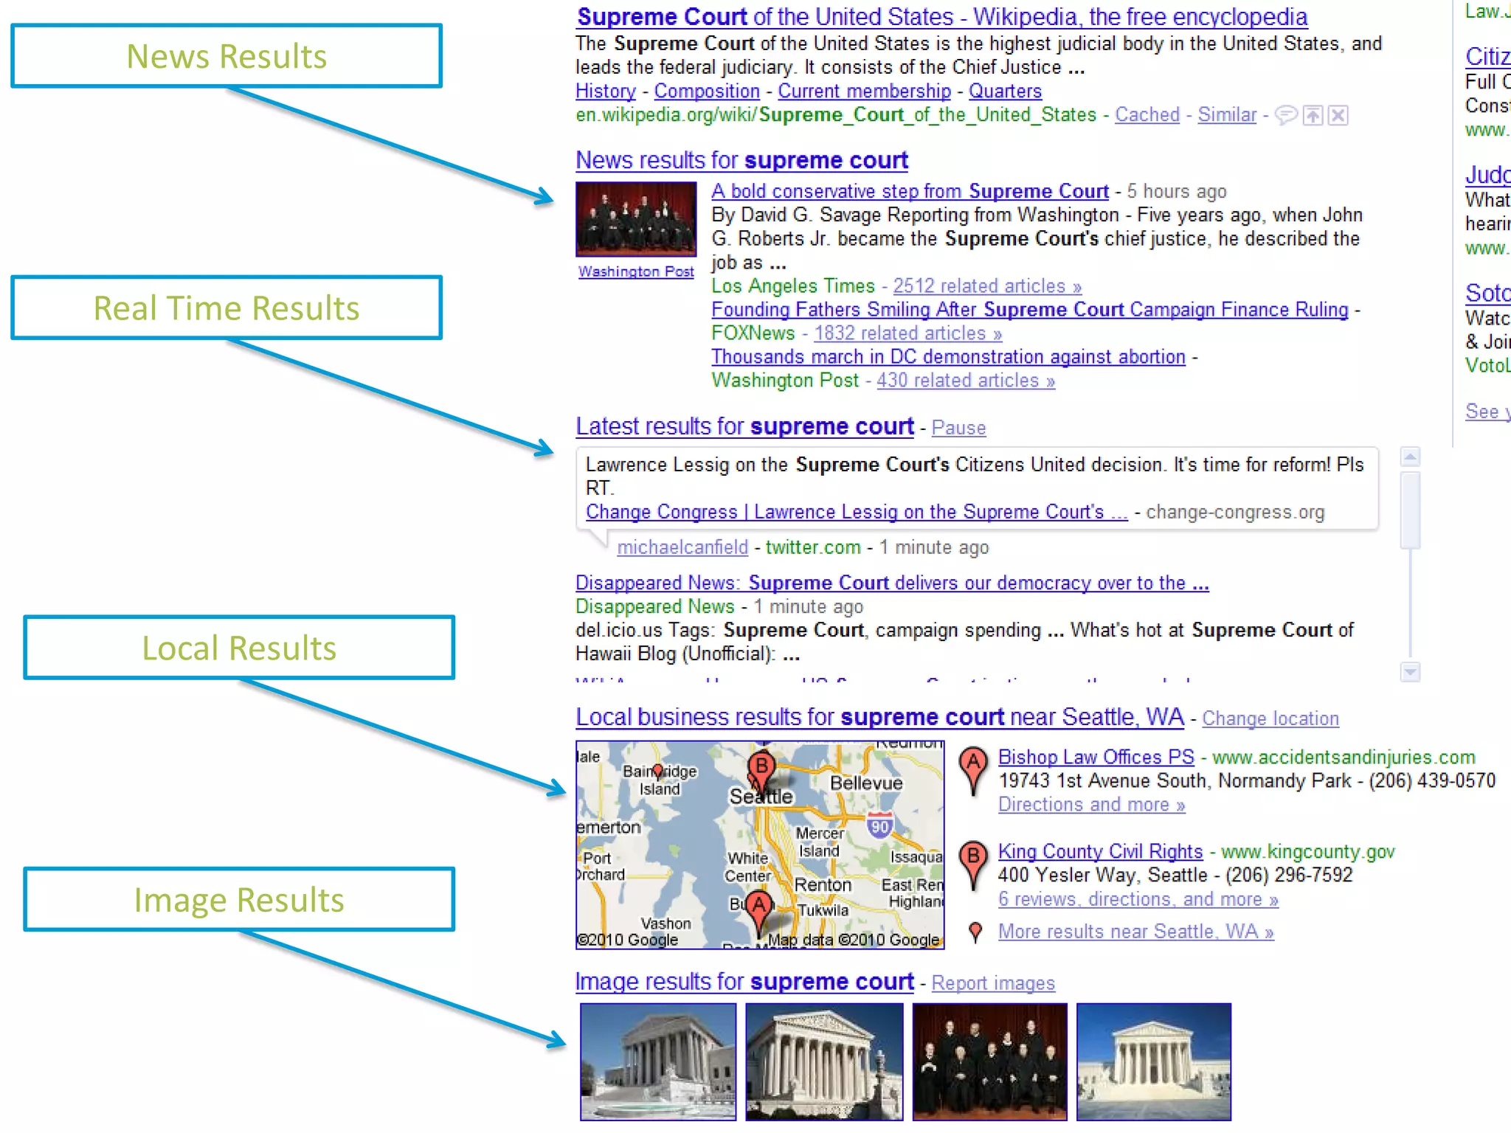Viewport: 1511px width, 1133px height.
Task: Open Disappeared News headline link
Action: pos(892,583)
